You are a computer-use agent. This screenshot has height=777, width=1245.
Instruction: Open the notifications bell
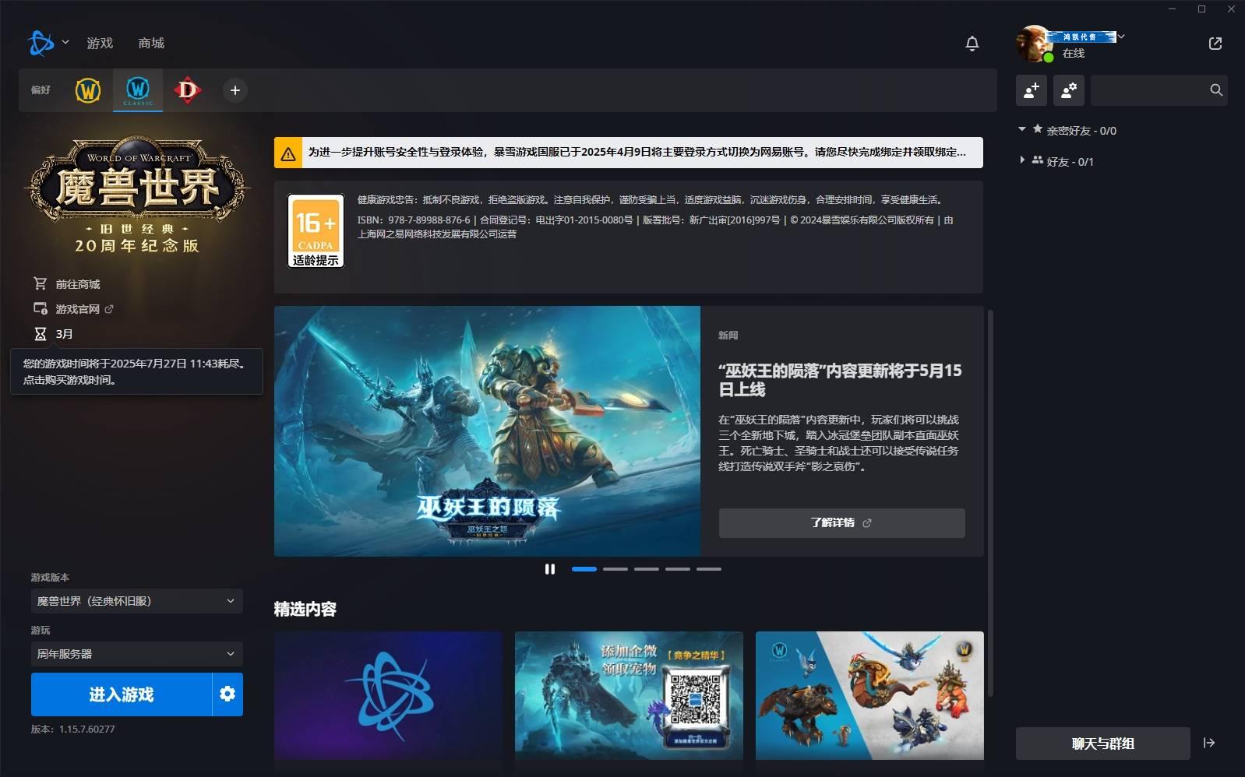coord(972,44)
